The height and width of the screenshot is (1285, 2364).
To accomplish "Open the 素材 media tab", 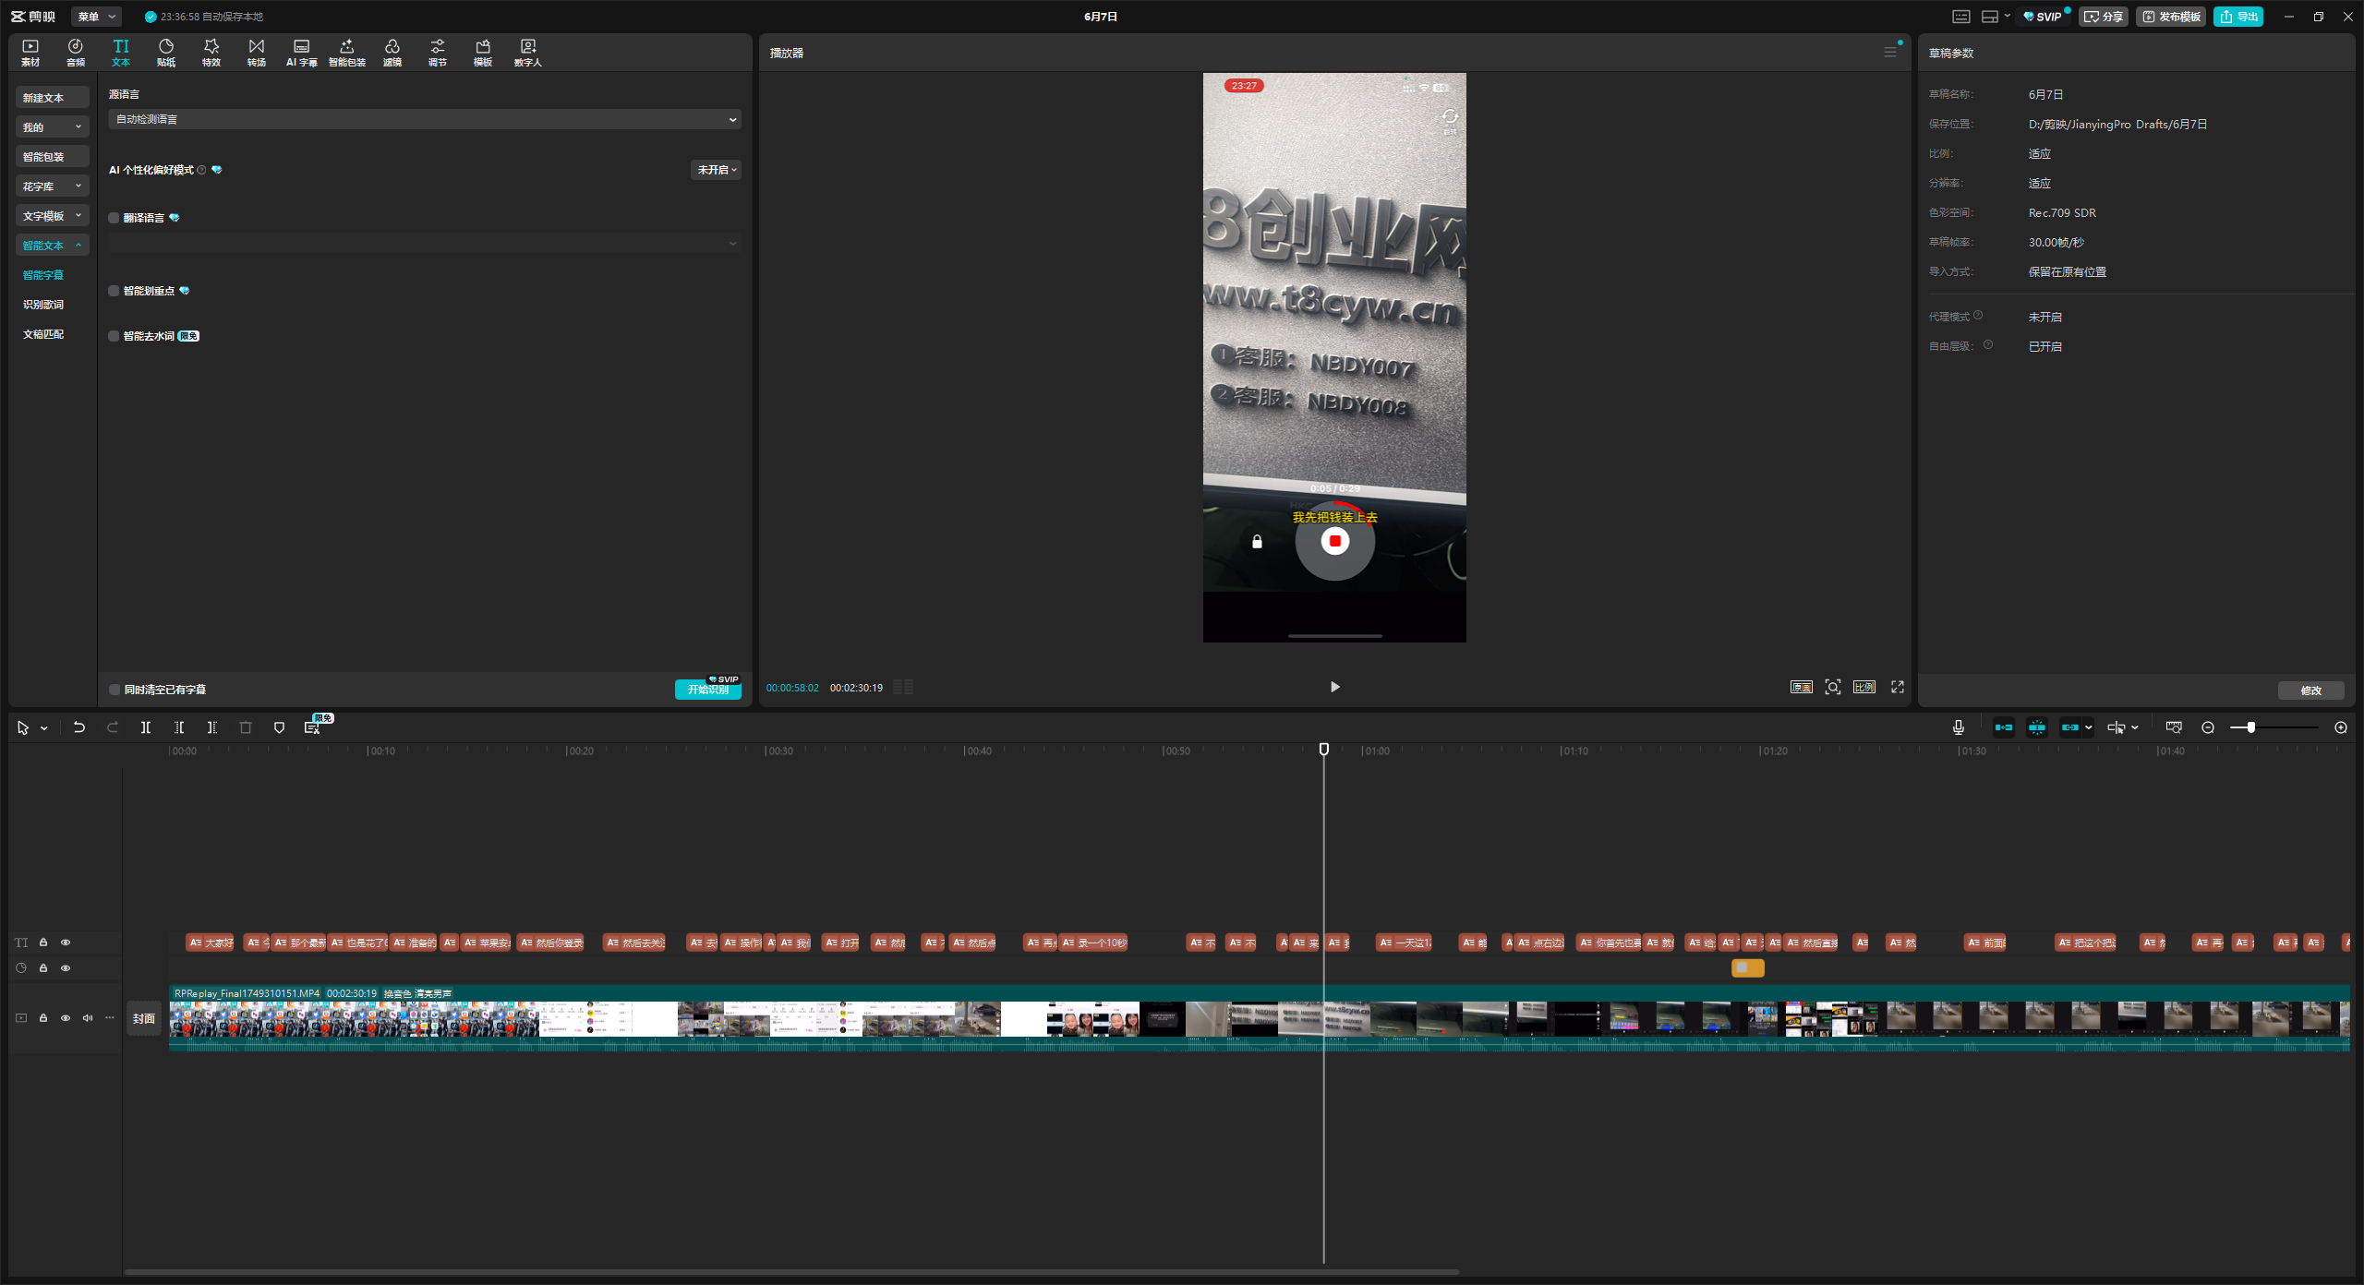I will click(30, 53).
